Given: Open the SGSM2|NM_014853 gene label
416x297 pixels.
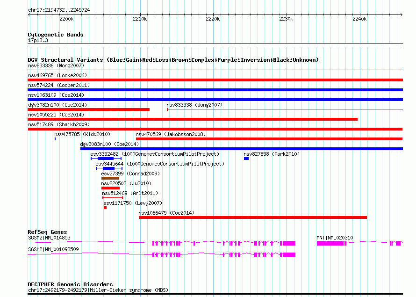Looking at the screenshot, I should pos(49,238).
